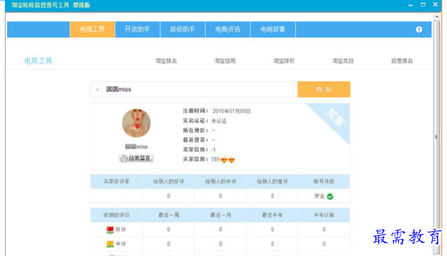
Task: Switch to the 电商资讯 tab
Action: coord(228,29)
